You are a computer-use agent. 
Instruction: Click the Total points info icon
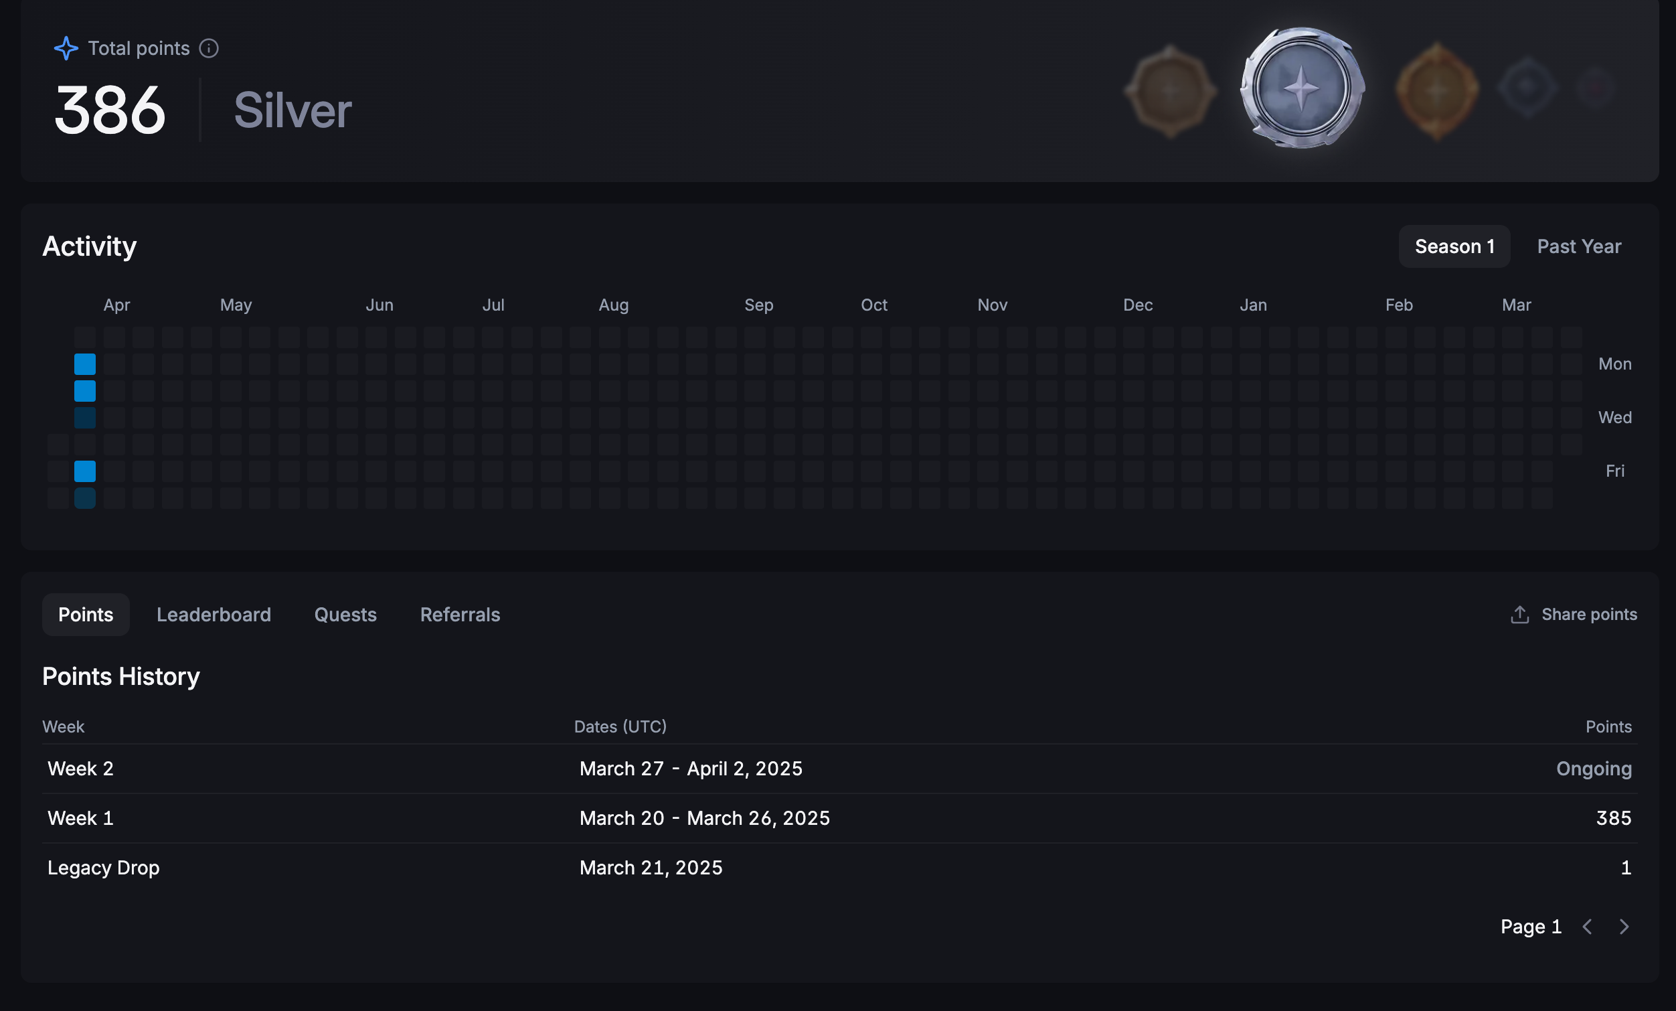point(209,48)
